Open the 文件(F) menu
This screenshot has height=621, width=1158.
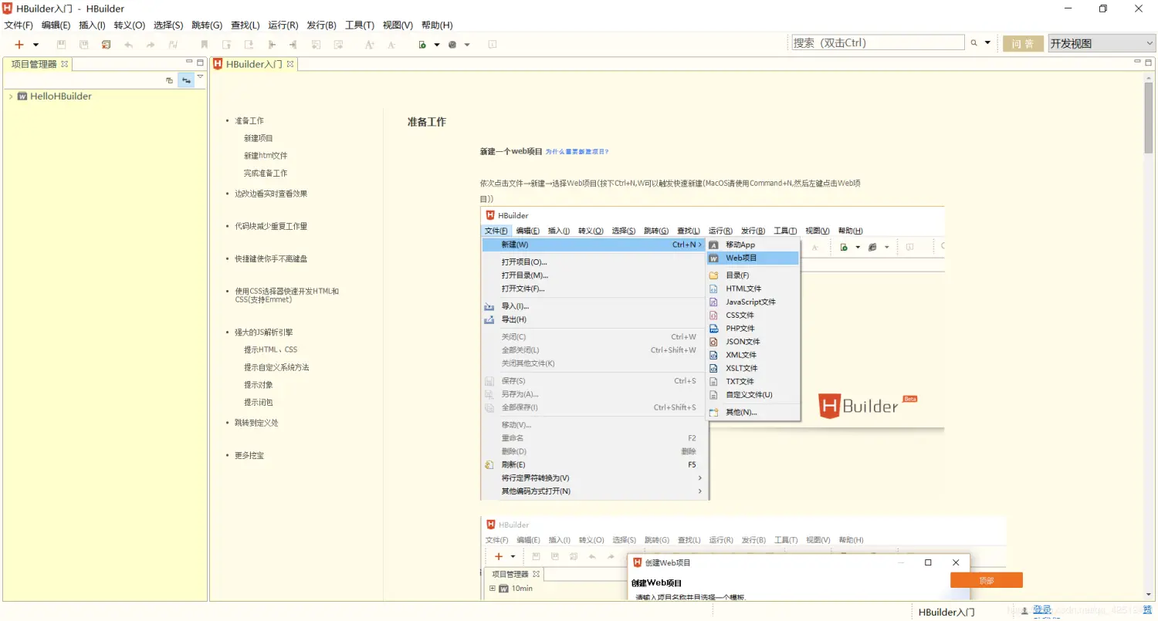[x=17, y=25]
